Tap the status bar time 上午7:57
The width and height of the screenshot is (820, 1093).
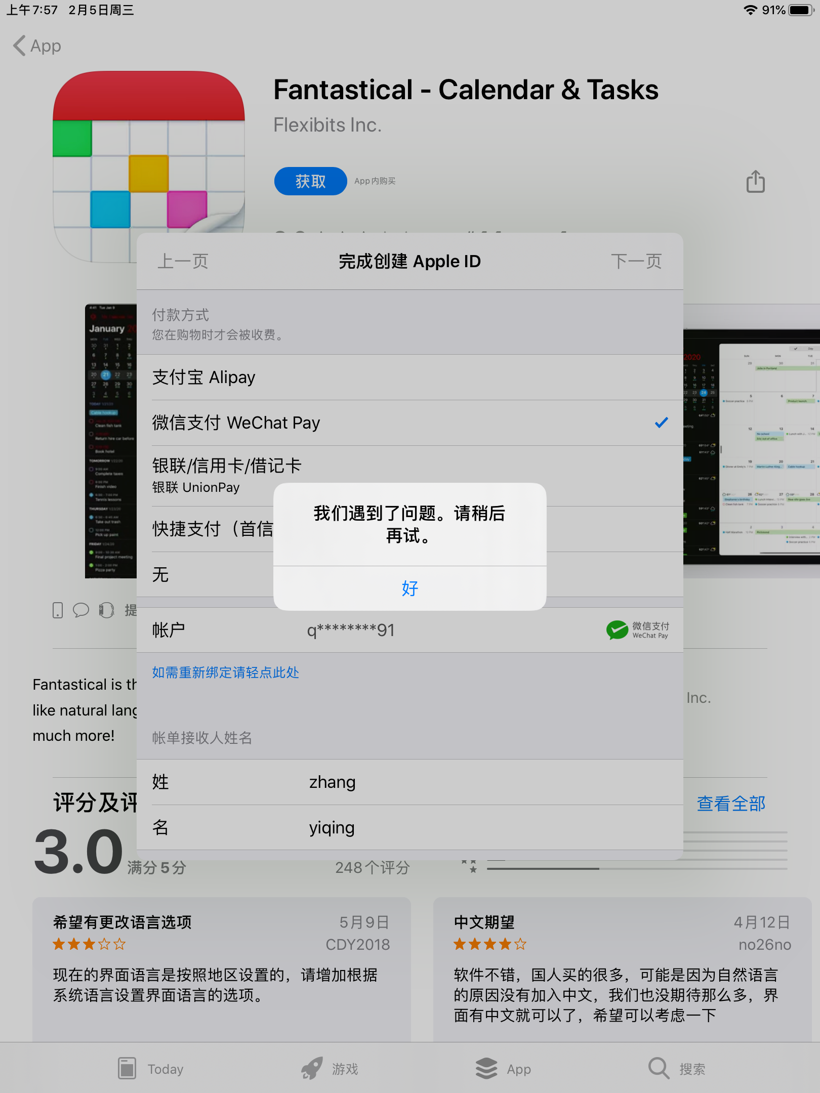pos(32,10)
